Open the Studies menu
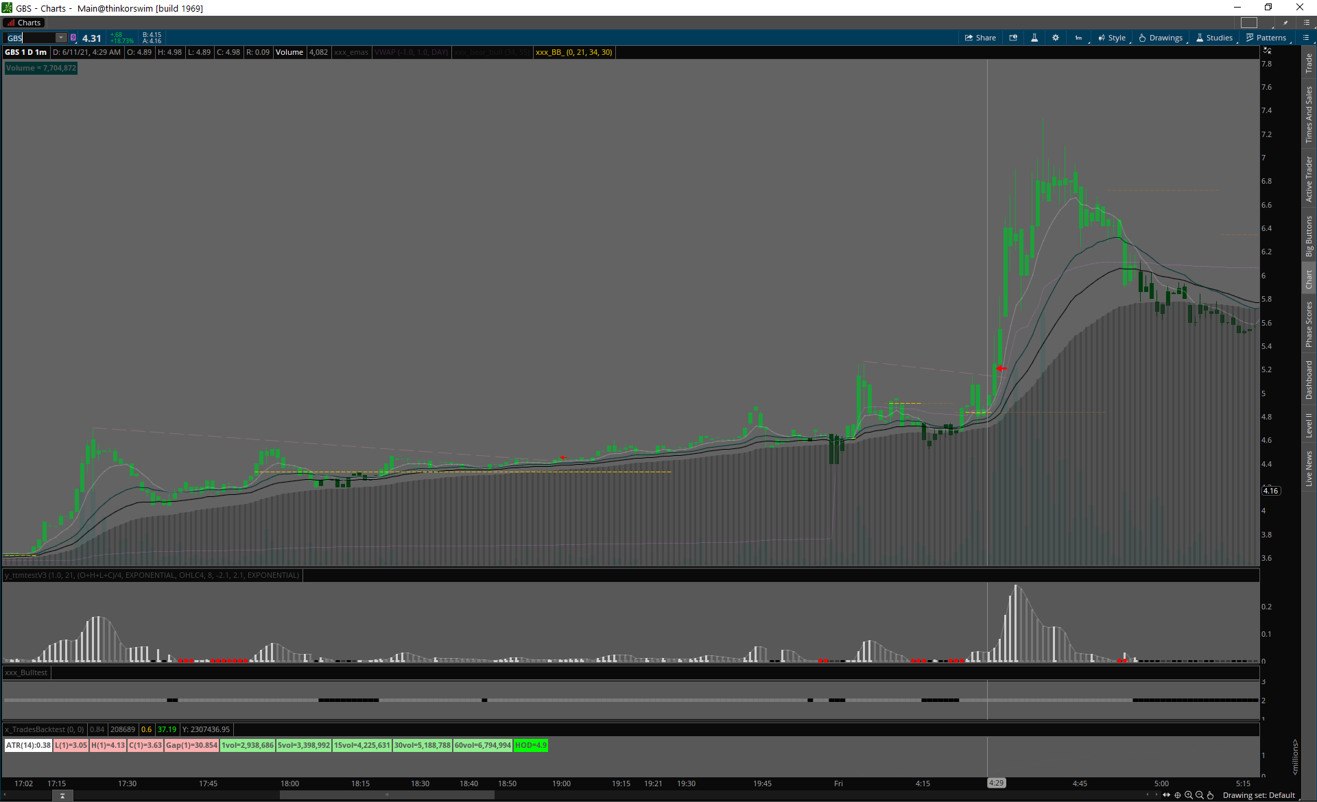This screenshot has width=1317, height=802. pos(1214,38)
